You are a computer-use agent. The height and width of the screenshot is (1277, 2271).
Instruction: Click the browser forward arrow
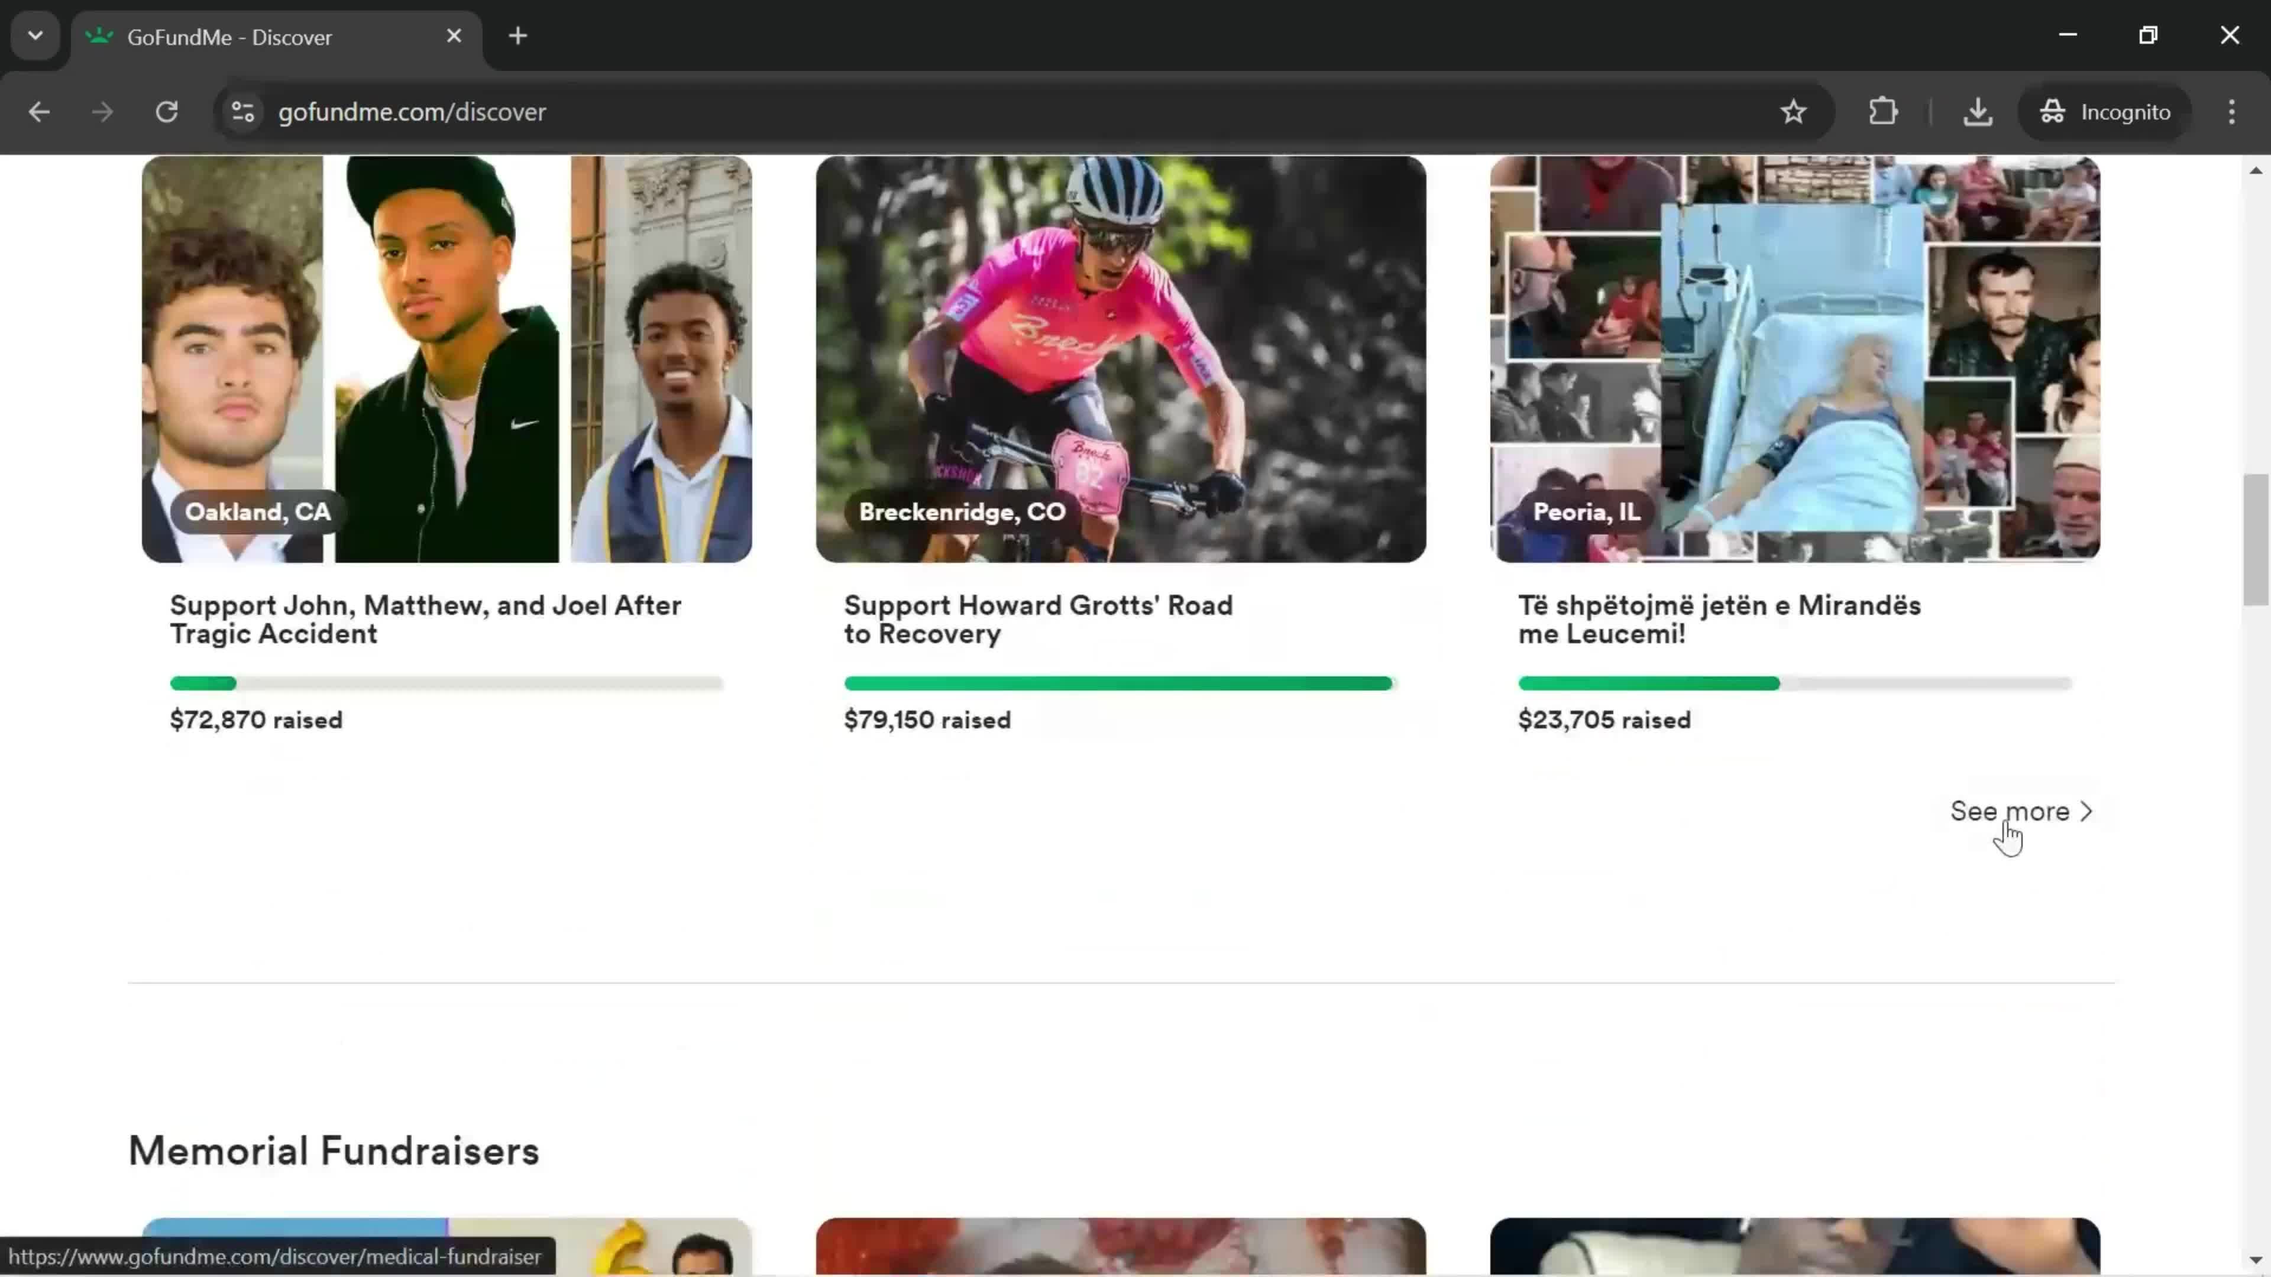click(102, 112)
